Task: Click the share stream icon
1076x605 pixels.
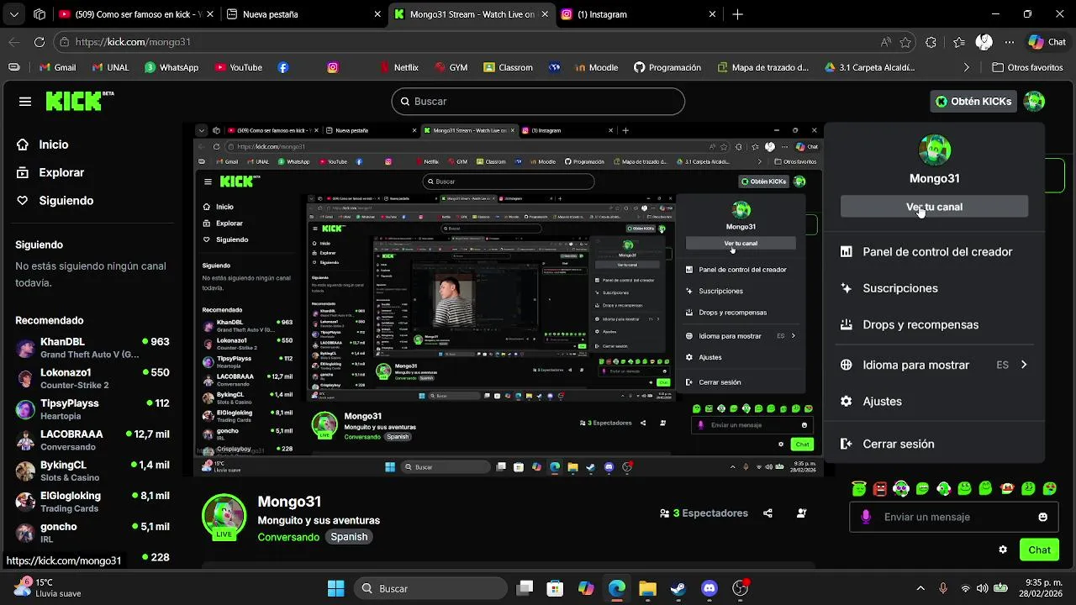Action: (767, 513)
